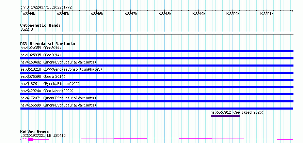Open variant nsv1020359 (Coe2014) label
The image size is (303, 143).
(41, 48)
